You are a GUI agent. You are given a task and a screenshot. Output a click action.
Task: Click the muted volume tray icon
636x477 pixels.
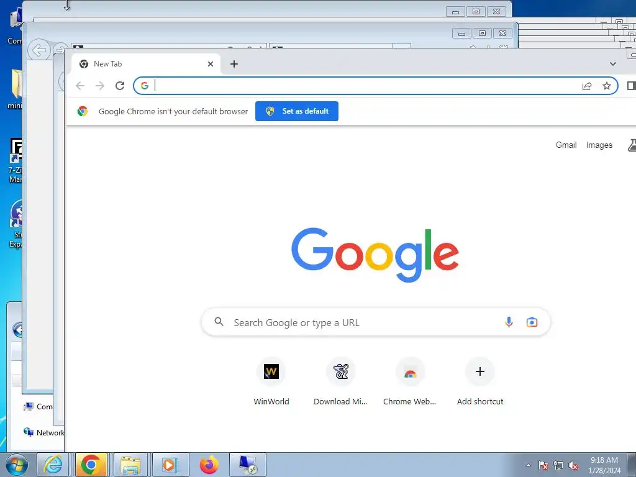point(573,465)
